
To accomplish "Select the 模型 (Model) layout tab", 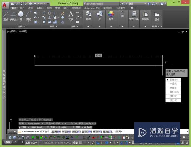I will pos(8,142).
